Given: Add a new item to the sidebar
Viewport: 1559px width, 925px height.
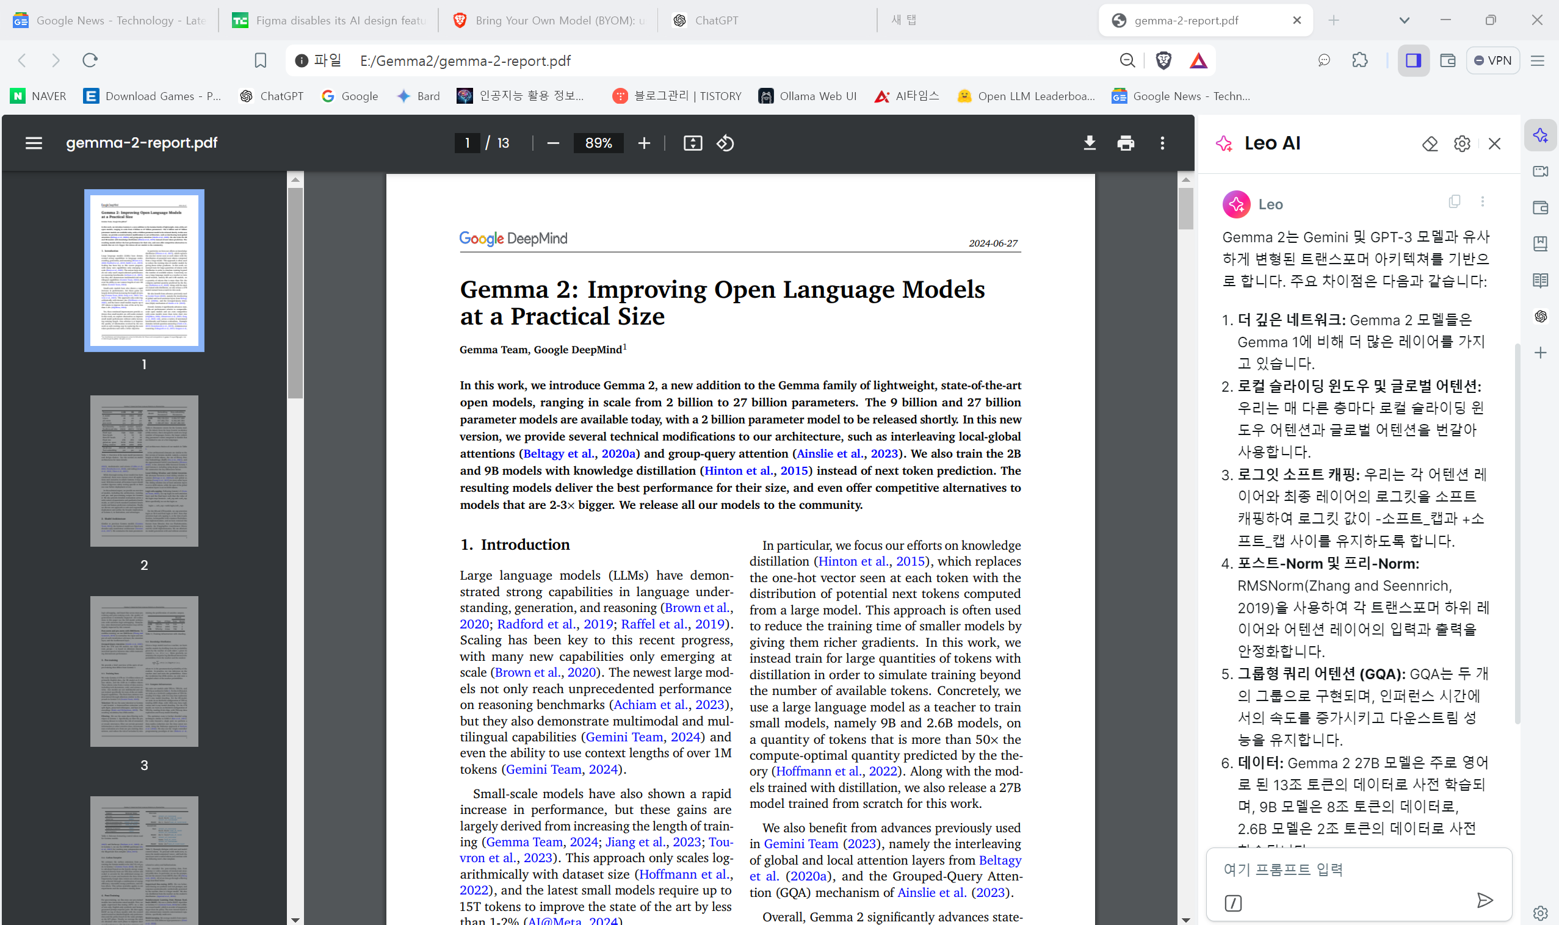Looking at the screenshot, I should [x=1540, y=353].
